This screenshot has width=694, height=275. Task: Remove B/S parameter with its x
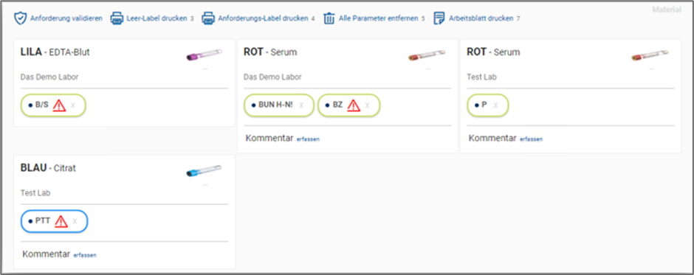74,105
